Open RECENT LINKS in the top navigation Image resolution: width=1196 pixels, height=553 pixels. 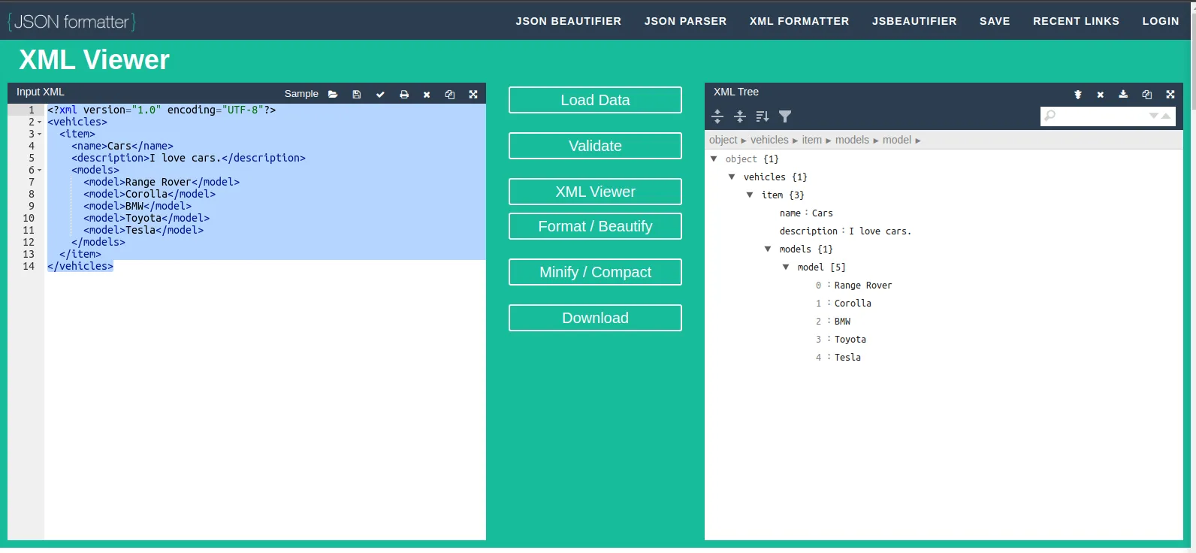tap(1076, 21)
